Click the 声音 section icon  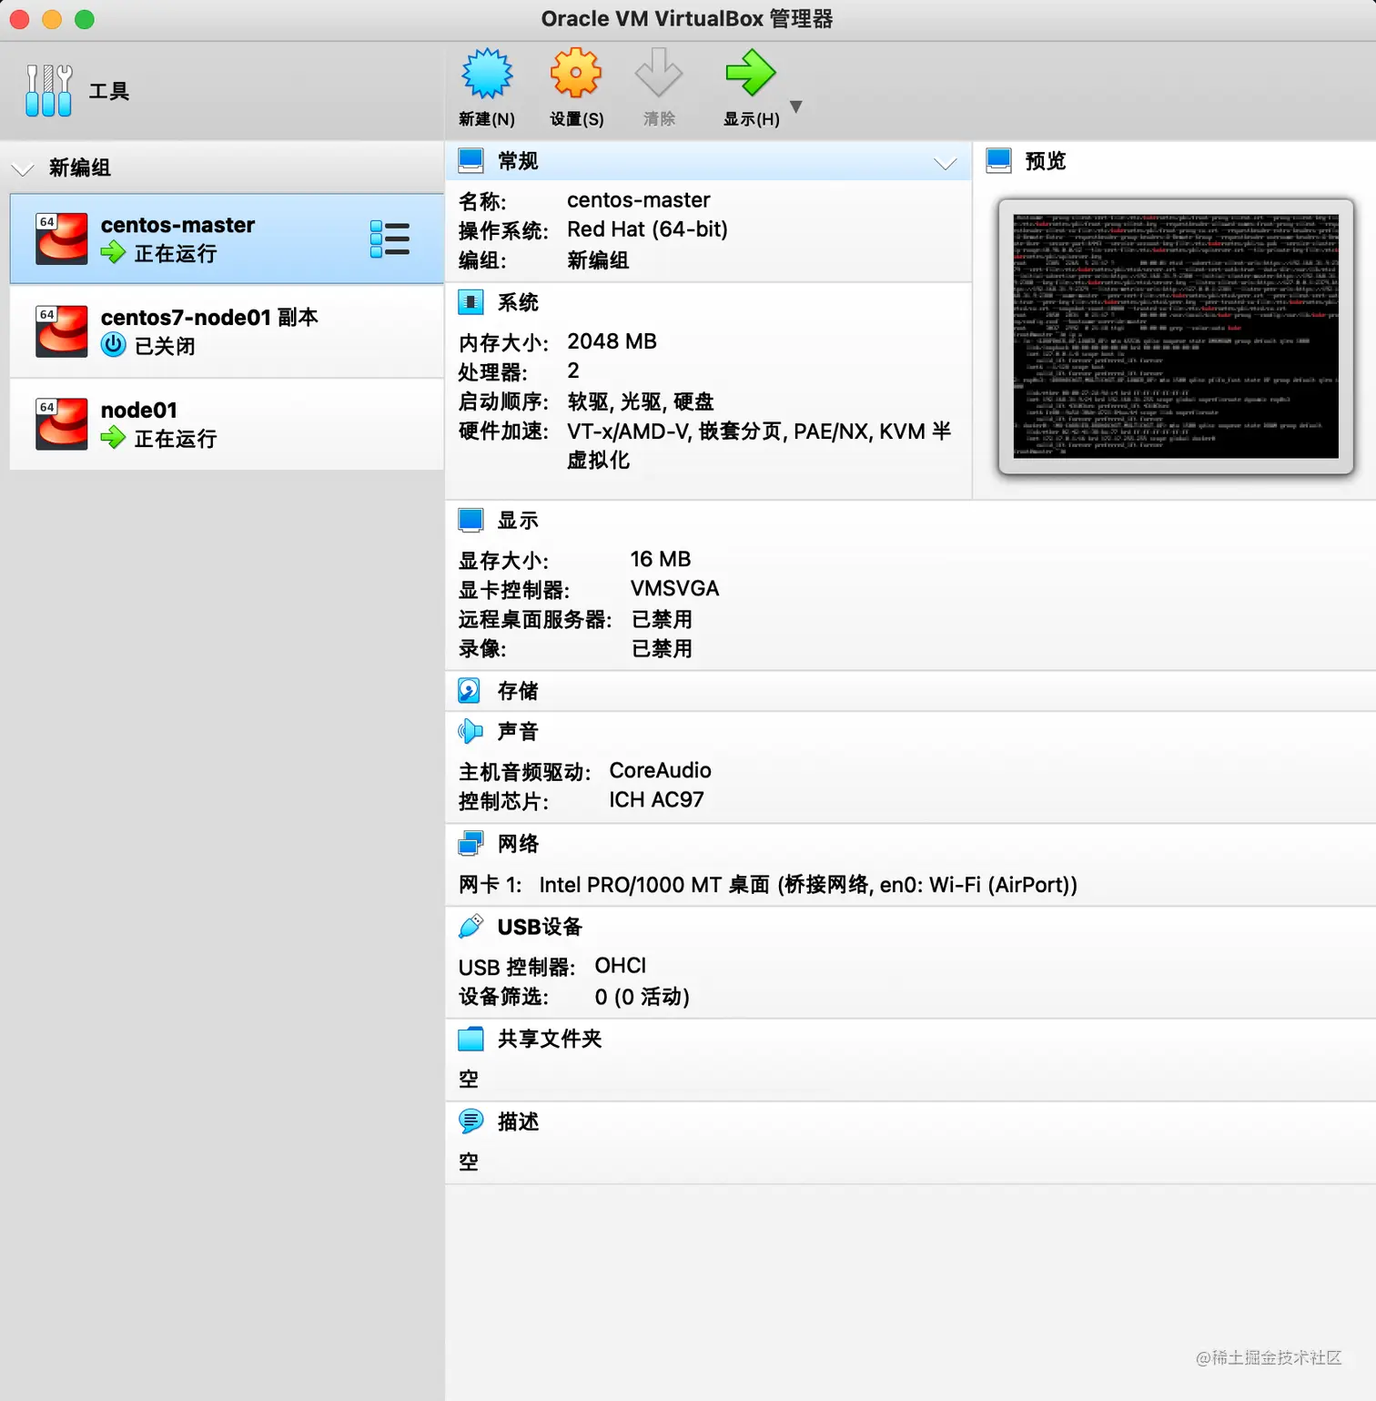pos(470,731)
